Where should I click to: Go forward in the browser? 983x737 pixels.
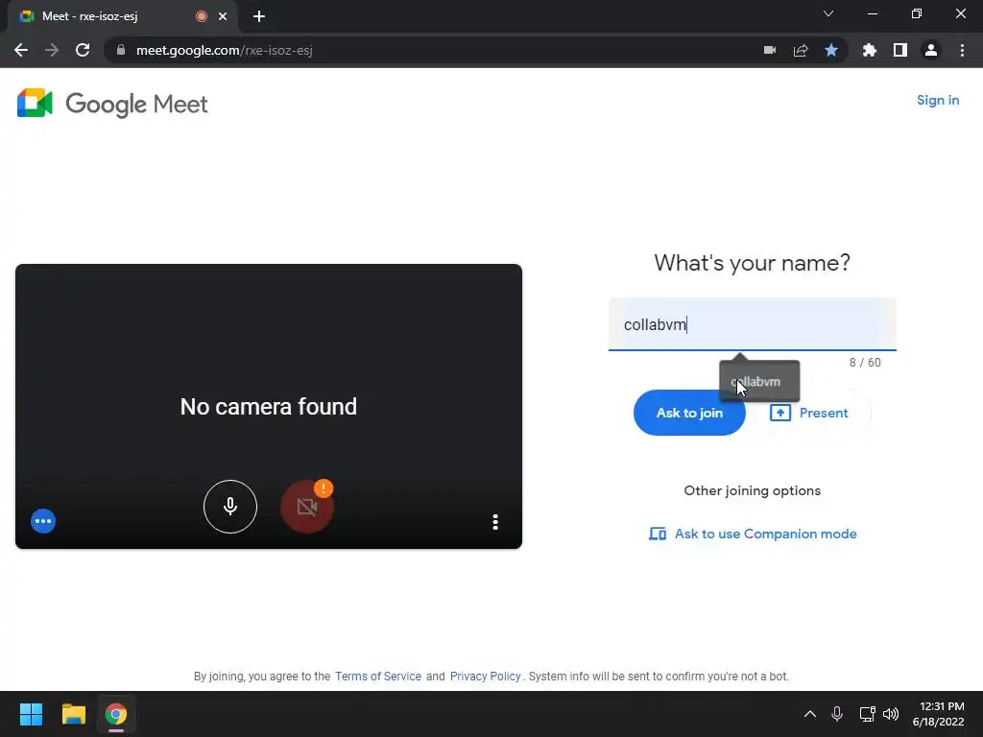[52, 50]
